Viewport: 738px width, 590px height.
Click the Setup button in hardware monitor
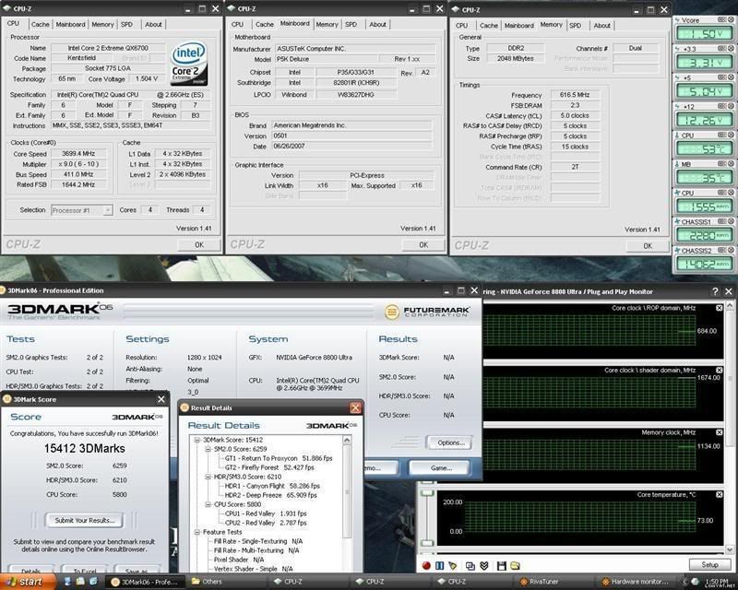709,564
